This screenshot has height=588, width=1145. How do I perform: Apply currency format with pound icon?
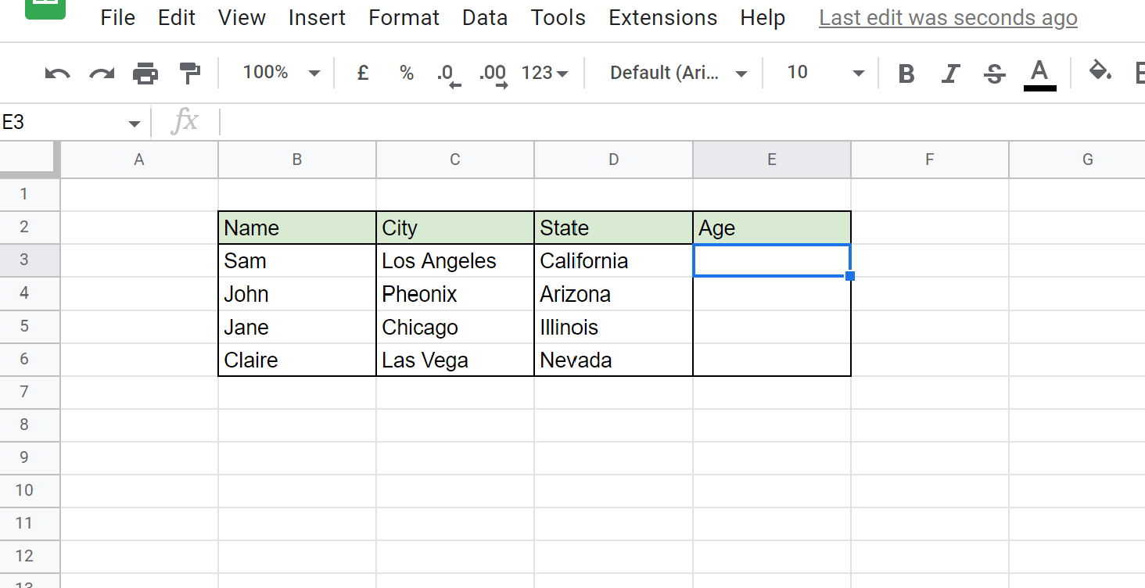tap(362, 72)
